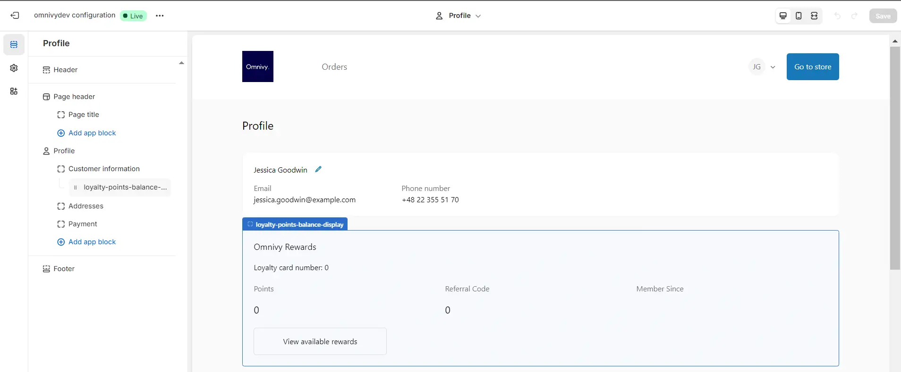Click the Points label
Image resolution: width=901 pixels, height=372 pixels.
263,289
